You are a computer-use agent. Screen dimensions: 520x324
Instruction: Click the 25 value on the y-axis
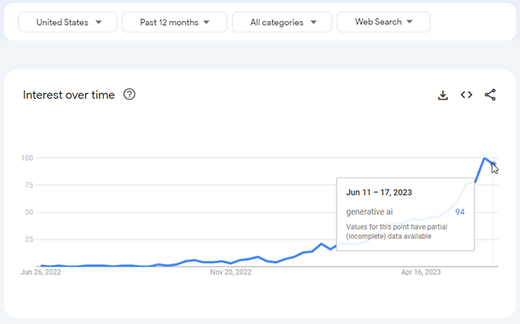tap(28, 240)
